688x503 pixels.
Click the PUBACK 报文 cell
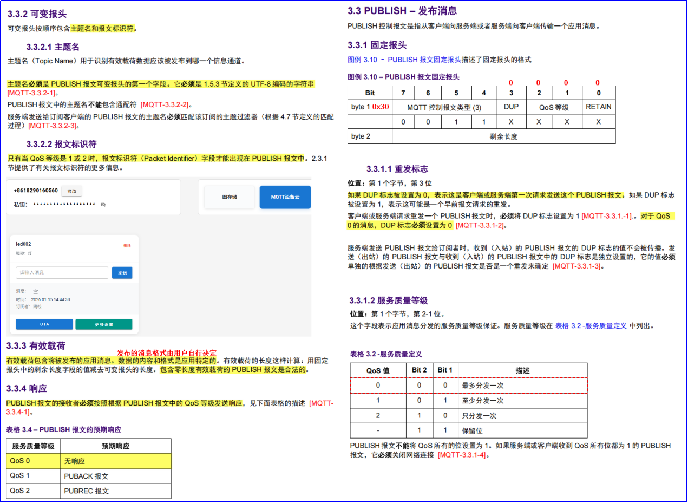[115, 476]
